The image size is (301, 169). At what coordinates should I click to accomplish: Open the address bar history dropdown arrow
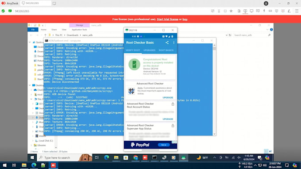(227, 35)
